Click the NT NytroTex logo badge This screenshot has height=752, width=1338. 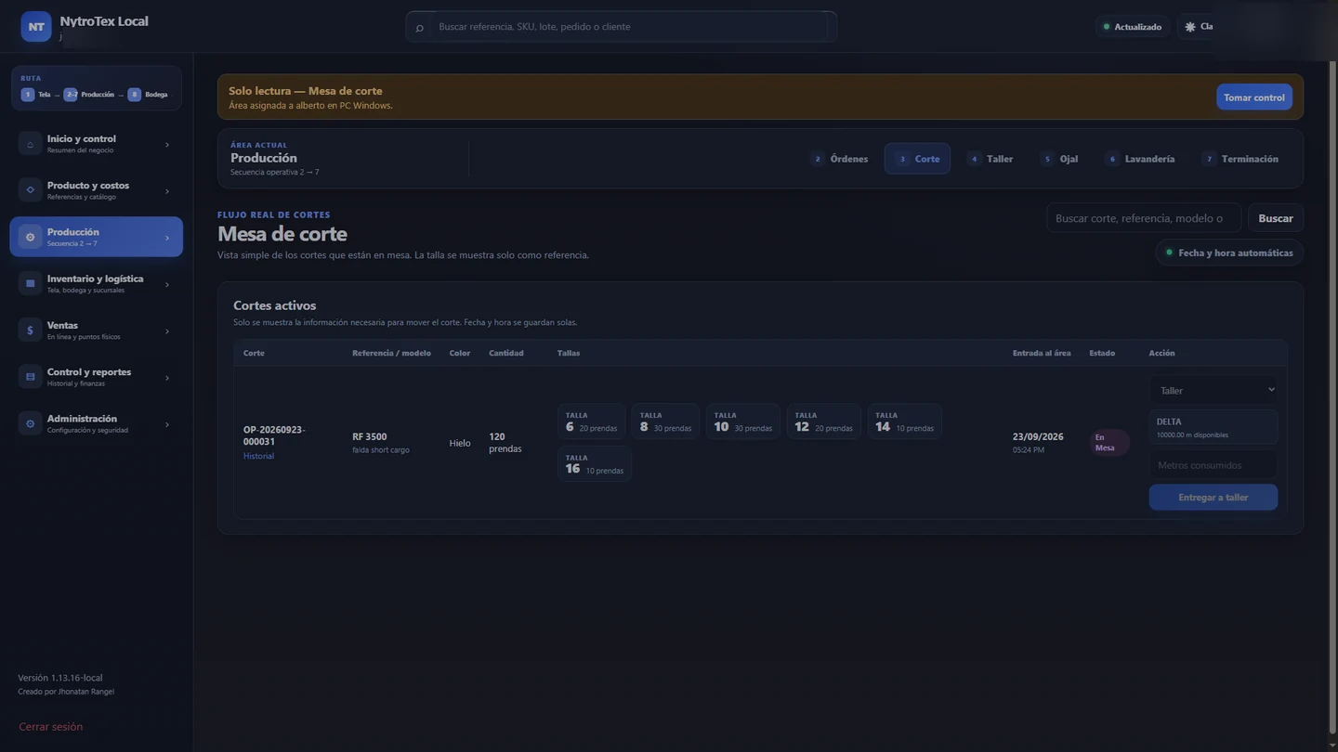[36, 27]
